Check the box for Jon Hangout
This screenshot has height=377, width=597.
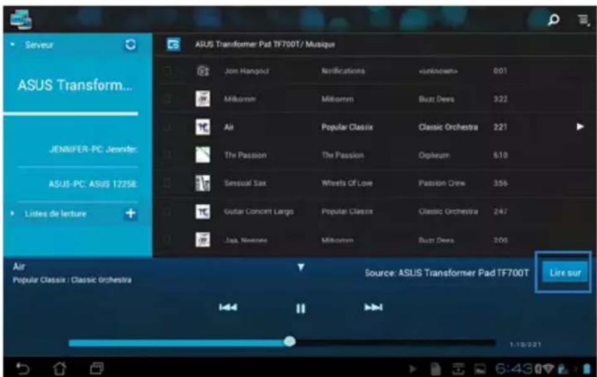[167, 71]
